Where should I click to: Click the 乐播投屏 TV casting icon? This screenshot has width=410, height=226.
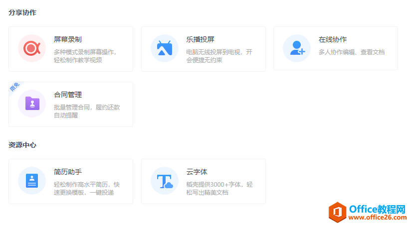point(165,48)
